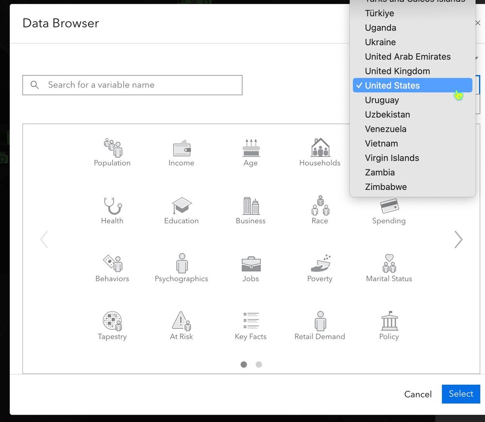Choose Uruguay from country list
Image resolution: width=485 pixels, height=422 pixels.
(x=412, y=100)
